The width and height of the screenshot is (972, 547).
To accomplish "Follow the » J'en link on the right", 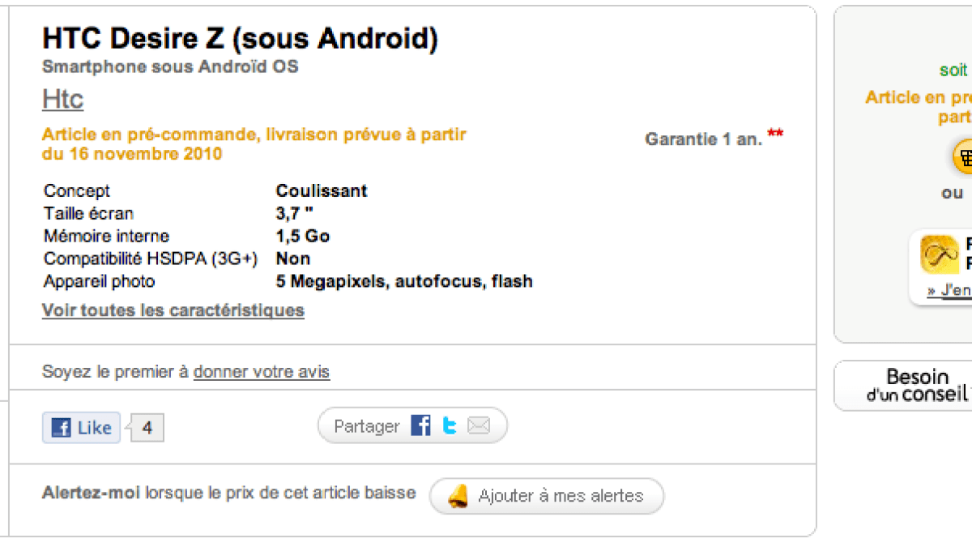I will [949, 290].
